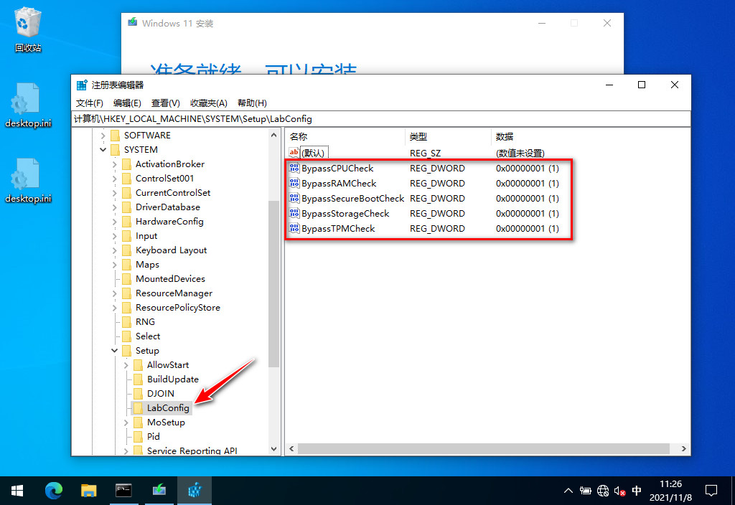The image size is (735, 505).
Task: Click the BypassStorageCheck value icon
Action: [294, 213]
